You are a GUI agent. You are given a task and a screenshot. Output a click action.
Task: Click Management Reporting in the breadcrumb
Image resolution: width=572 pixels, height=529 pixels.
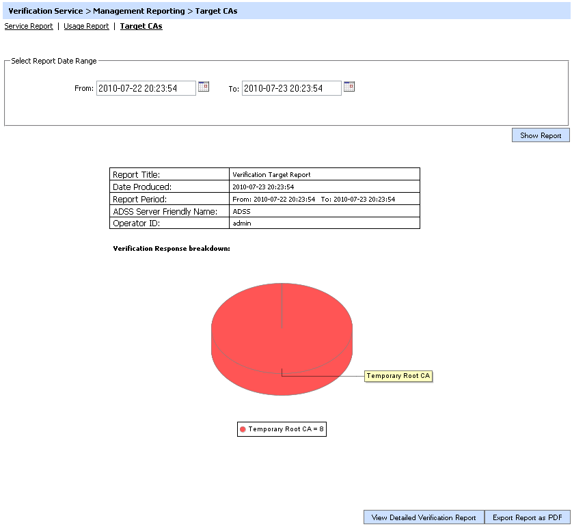[x=139, y=11]
